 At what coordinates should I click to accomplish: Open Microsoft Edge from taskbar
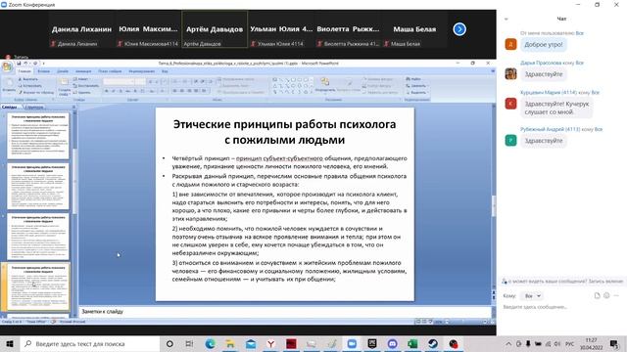tap(210, 343)
